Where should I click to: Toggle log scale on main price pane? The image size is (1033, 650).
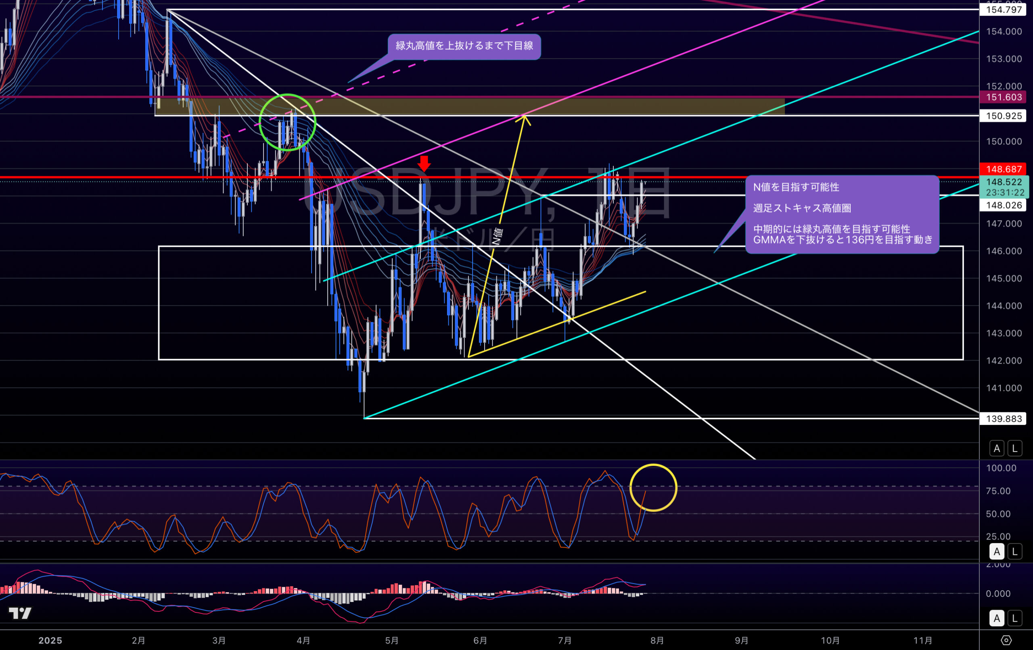[x=1014, y=448]
